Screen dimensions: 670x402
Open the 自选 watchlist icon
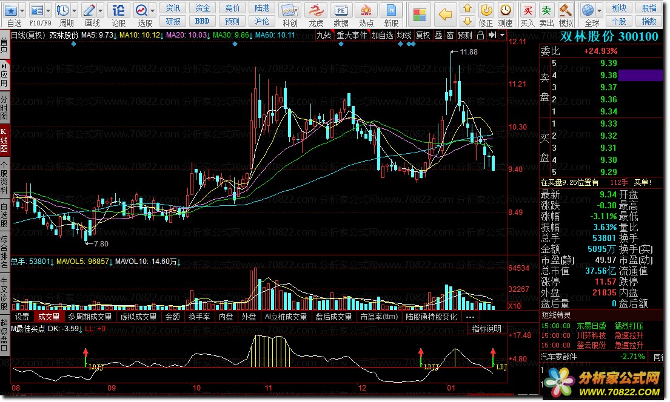click(x=11, y=10)
